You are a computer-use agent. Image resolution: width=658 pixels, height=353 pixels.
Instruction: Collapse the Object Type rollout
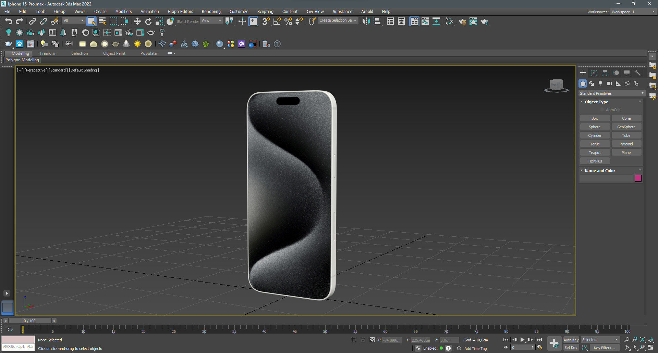click(x=596, y=102)
